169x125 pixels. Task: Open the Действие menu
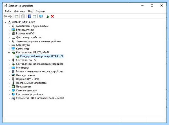pos(19,11)
